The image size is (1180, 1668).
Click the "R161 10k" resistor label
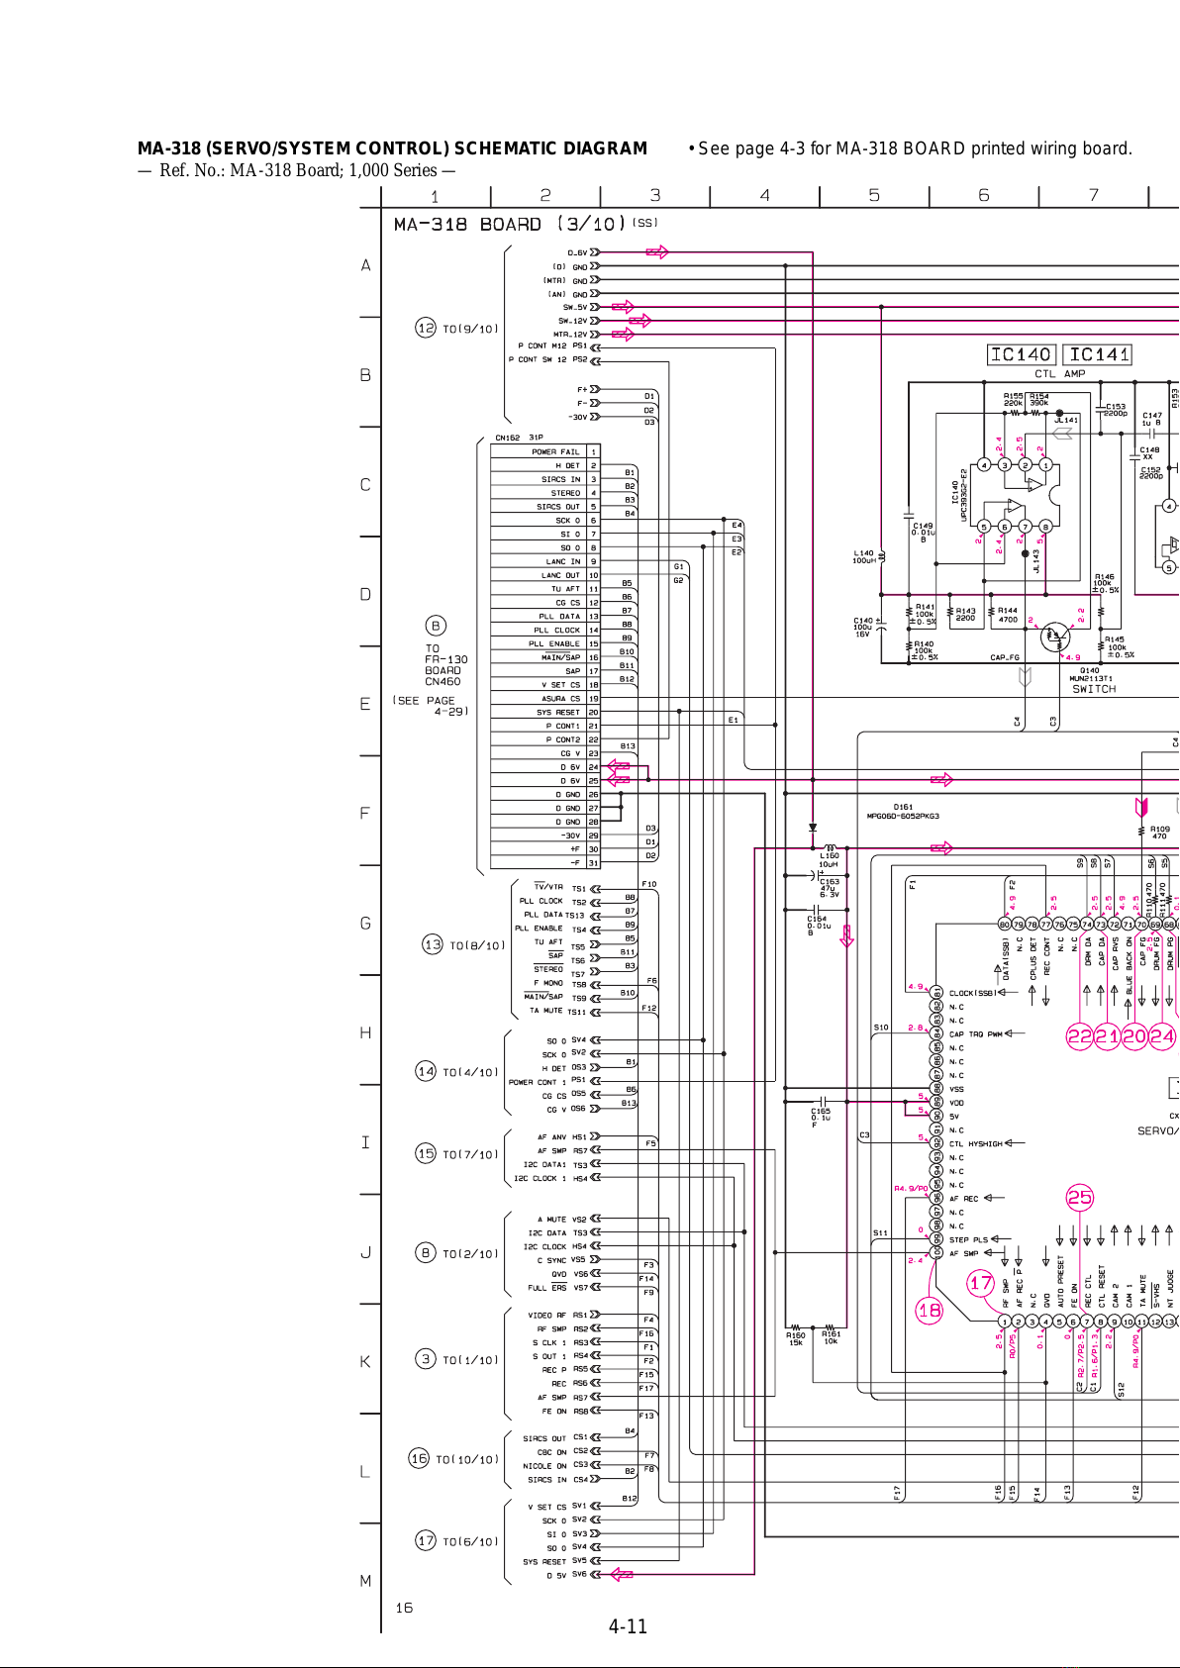[x=831, y=1337]
